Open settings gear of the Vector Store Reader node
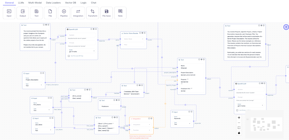The height and width of the screenshot is (140, 289). pos(142,33)
